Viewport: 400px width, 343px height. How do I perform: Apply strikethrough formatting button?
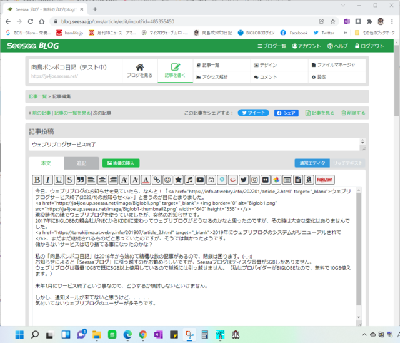69,180
